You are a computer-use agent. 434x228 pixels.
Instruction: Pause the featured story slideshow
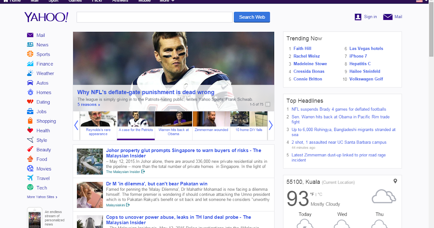(x=268, y=104)
